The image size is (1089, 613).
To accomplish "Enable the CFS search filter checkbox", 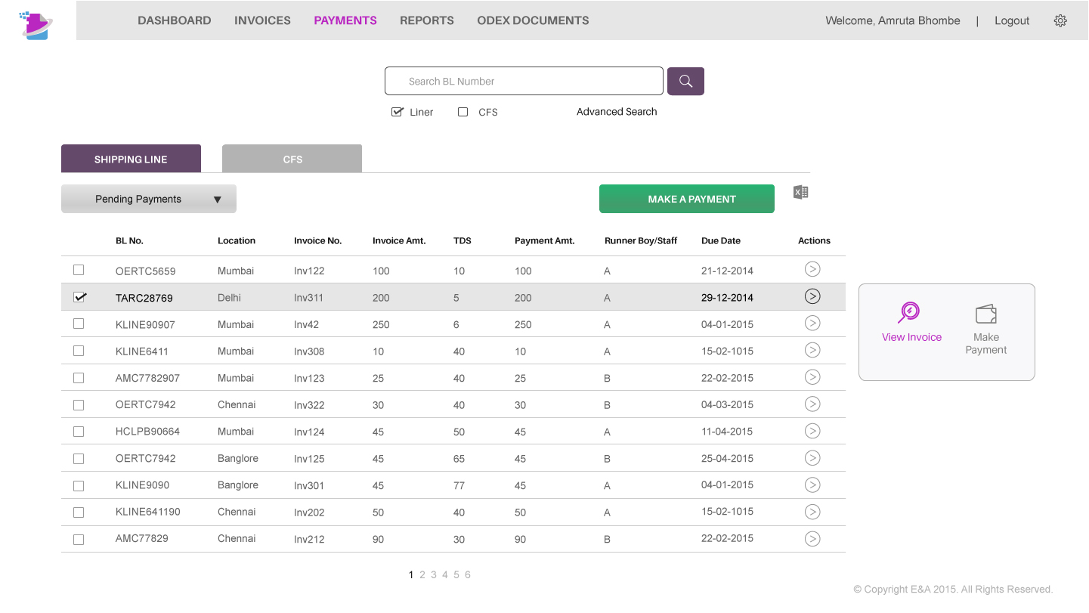I will click(463, 112).
